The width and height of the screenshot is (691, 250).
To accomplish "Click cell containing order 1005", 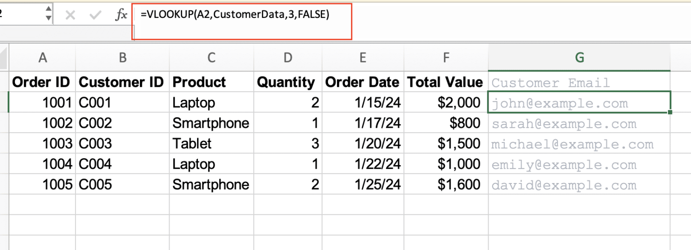I will click(42, 184).
